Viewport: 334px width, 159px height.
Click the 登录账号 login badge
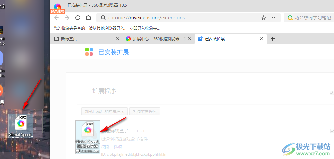click(58, 11)
